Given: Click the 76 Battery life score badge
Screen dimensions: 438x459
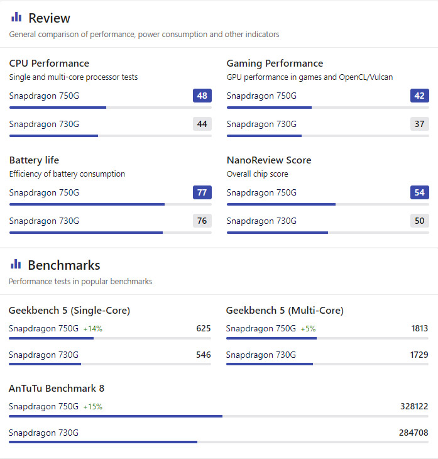Looking at the screenshot, I should coord(202,221).
